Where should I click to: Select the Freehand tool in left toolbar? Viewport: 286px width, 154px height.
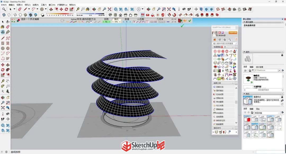pos(8,38)
